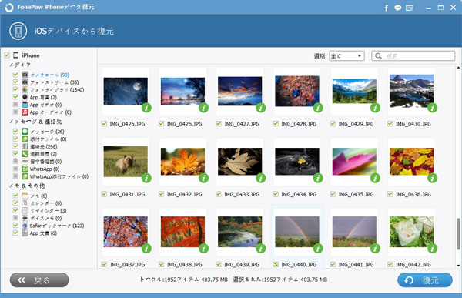This screenshot has height=298, width=462.
Task: Select the moon night sky thumbnail IMG_0425
Action: 126,91
